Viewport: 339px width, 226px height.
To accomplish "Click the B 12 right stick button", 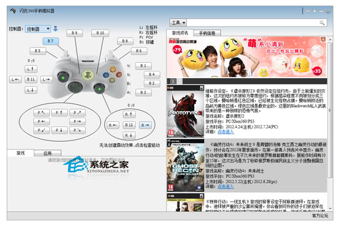I will (129, 125).
